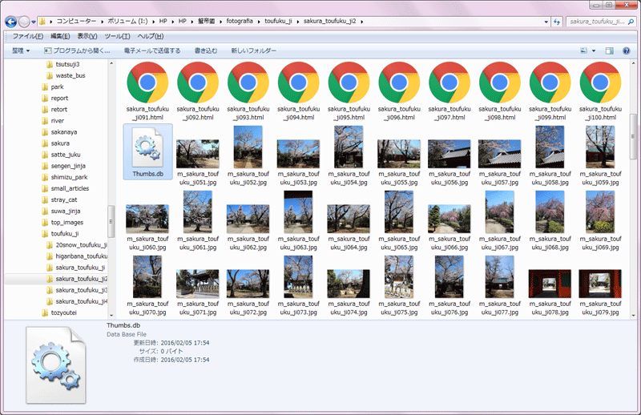Select thumbnail m_sakura_toufuku_ji079.jpg
The image size is (641, 415).
pos(600,284)
